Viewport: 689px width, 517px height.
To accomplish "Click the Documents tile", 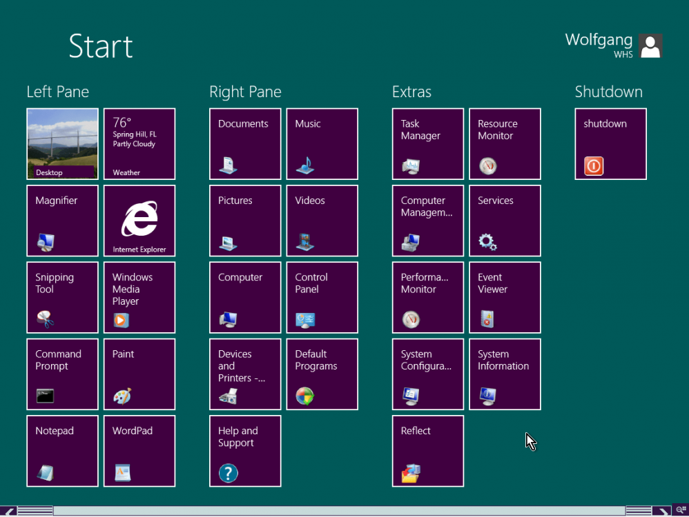I will pos(245,143).
